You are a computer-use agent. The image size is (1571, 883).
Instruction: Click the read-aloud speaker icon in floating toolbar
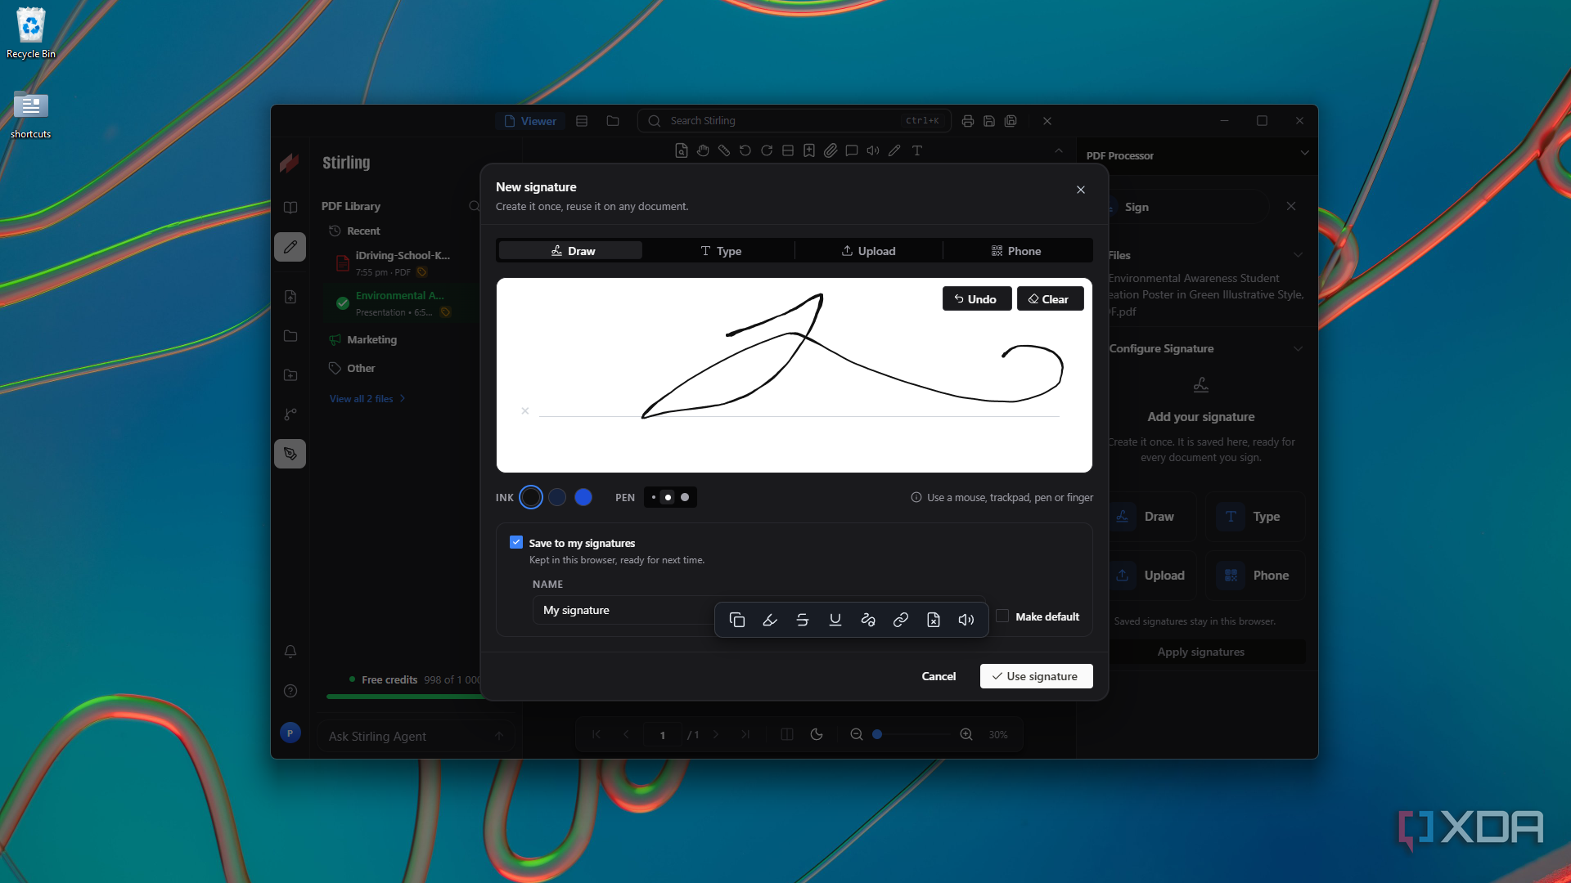click(x=966, y=620)
